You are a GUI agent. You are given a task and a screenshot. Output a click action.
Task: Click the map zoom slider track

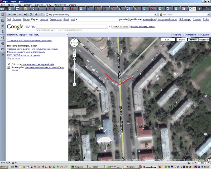pyautogui.click(x=74, y=70)
